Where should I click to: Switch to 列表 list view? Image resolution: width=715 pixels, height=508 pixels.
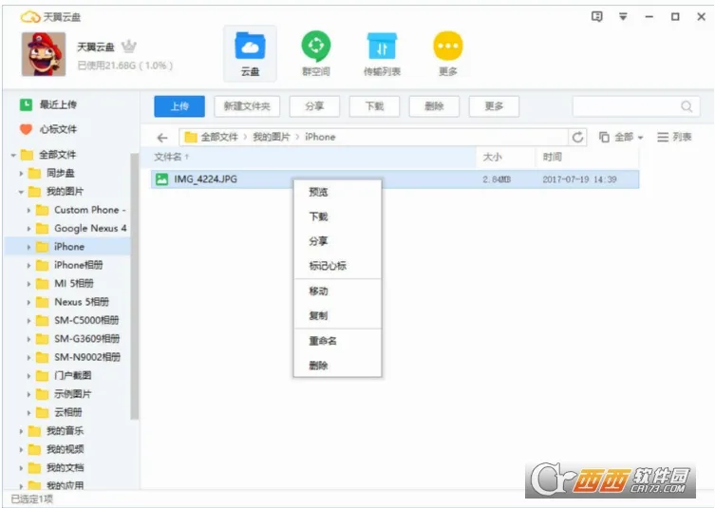click(674, 137)
